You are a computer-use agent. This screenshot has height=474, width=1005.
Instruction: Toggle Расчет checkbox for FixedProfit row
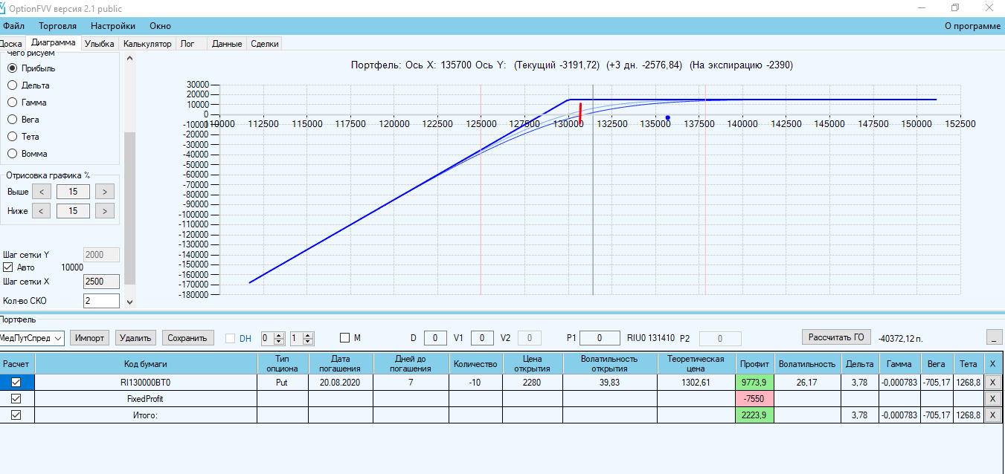point(16,399)
